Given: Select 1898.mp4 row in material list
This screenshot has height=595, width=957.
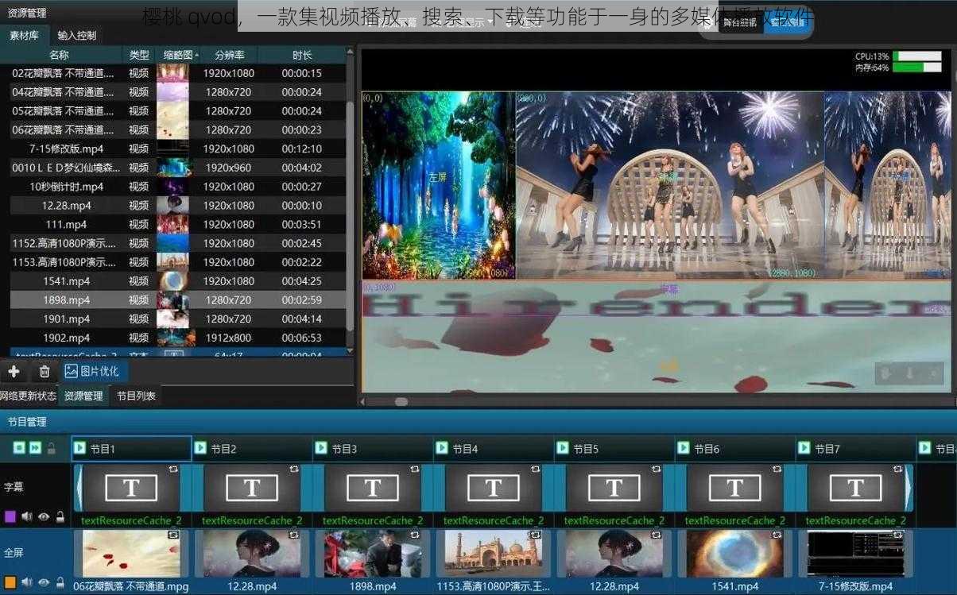Looking at the screenshot, I should (177, 300).
